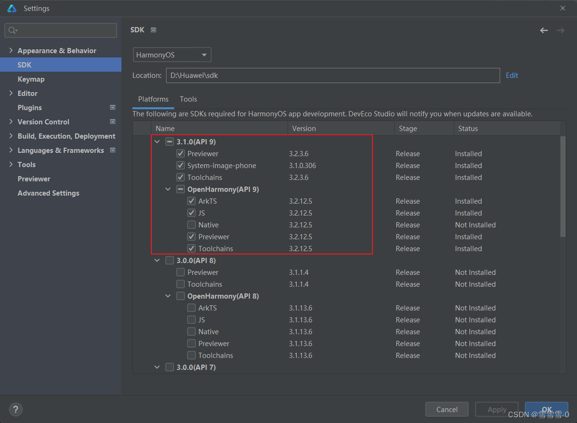Viewport: 577px width, 423px height.
Task: Check Previewer 3.1.1.4 checkbox
Action: click(x=180, y=272)
